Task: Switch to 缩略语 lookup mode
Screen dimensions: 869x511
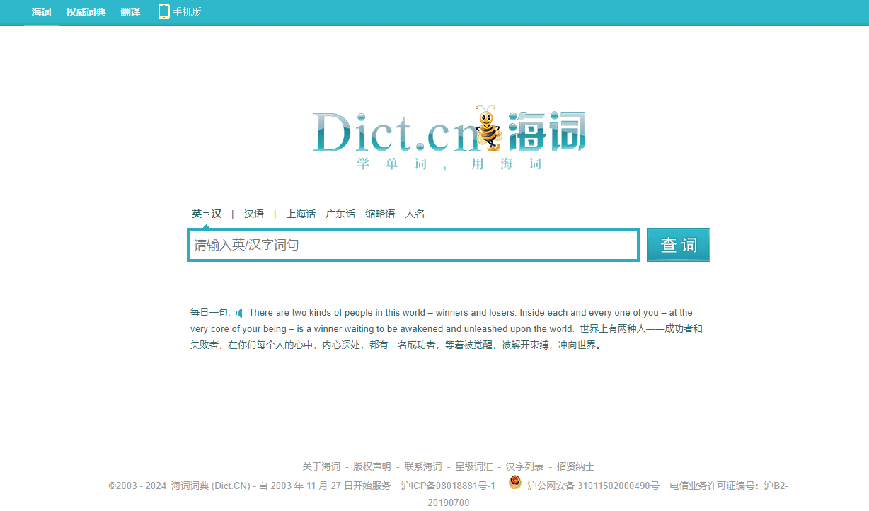Action: tap(380, 214)
